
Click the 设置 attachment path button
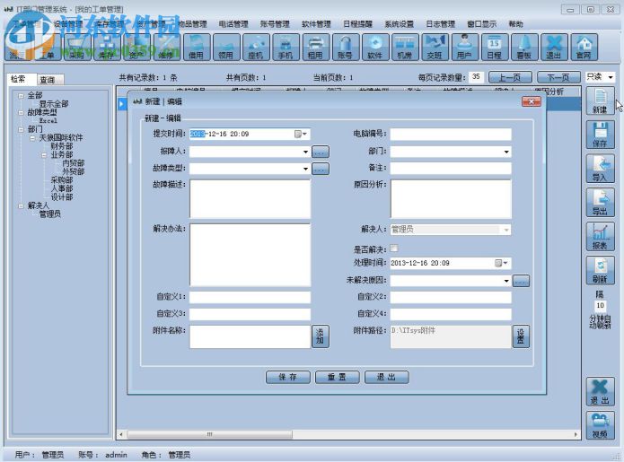click(x=521, y=336)
